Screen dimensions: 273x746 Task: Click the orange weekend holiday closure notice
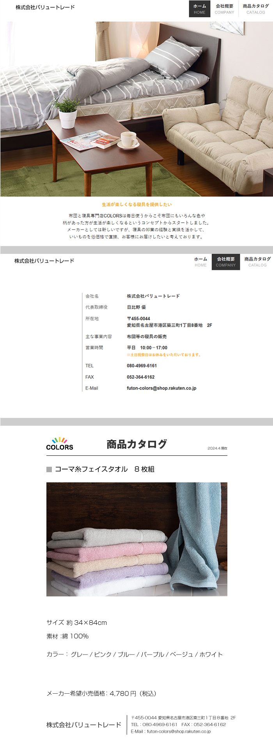click(164, 355)
